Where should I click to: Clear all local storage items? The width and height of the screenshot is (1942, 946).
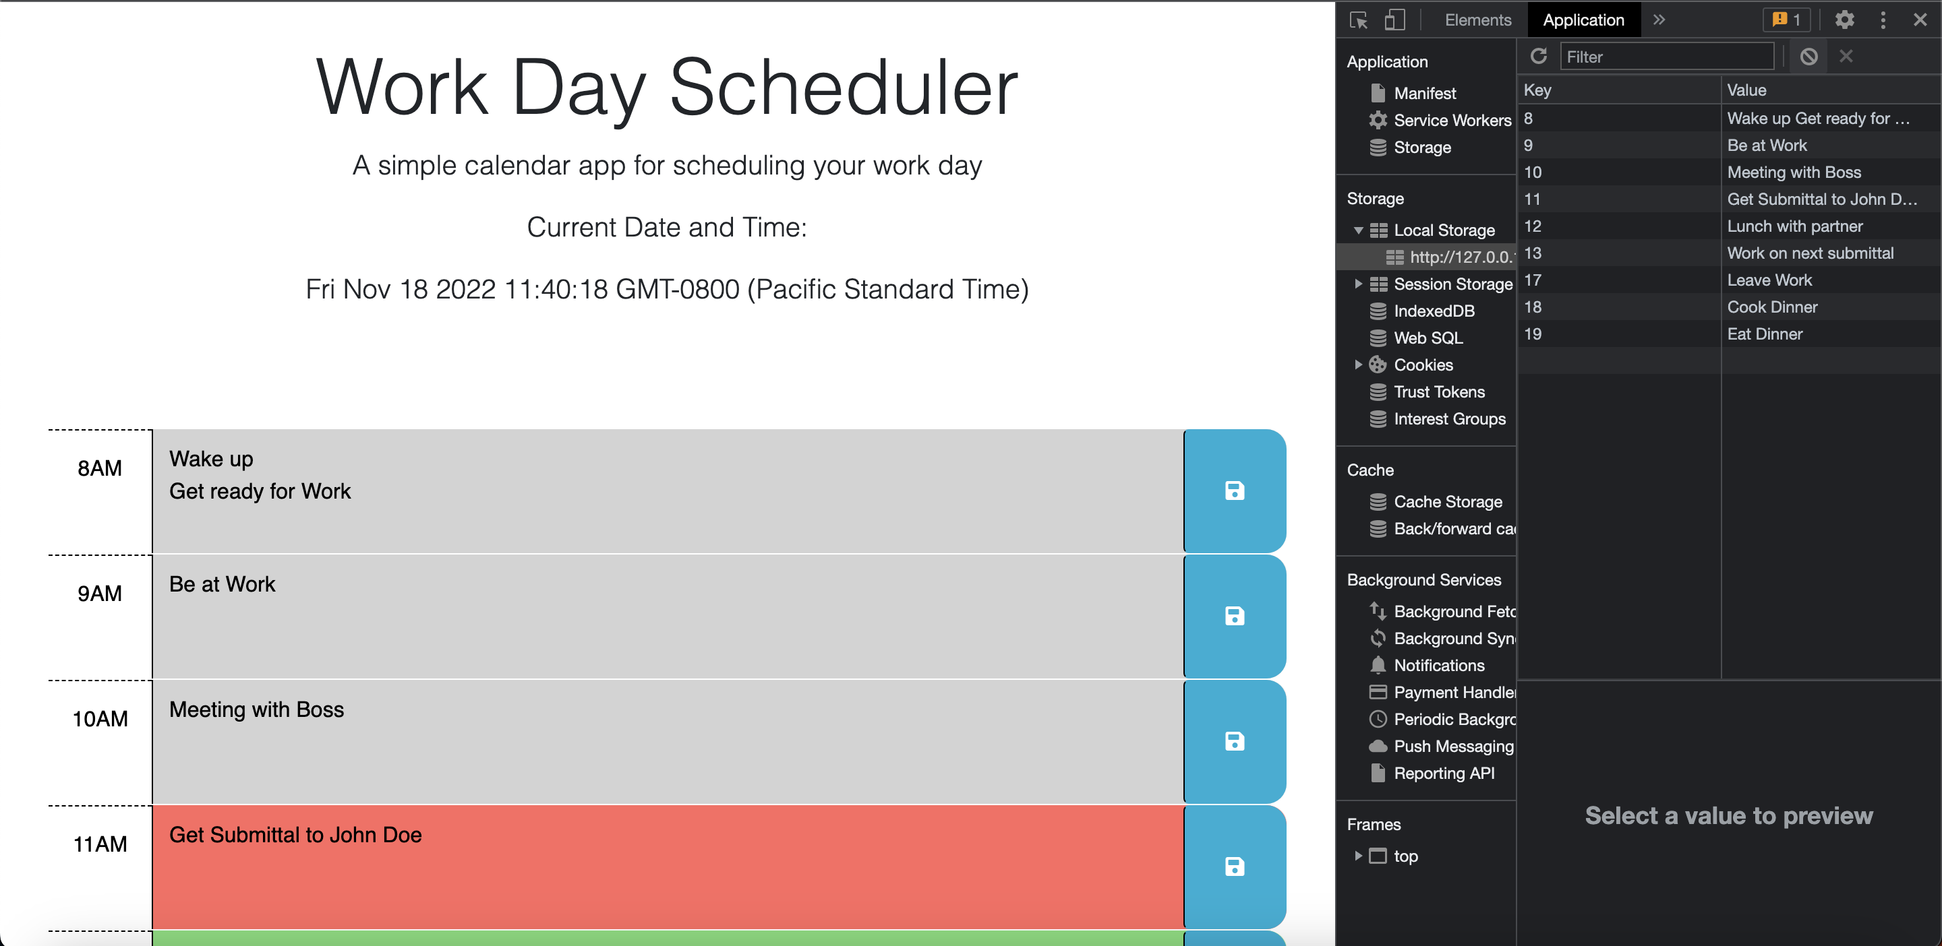coord(1809,56)
